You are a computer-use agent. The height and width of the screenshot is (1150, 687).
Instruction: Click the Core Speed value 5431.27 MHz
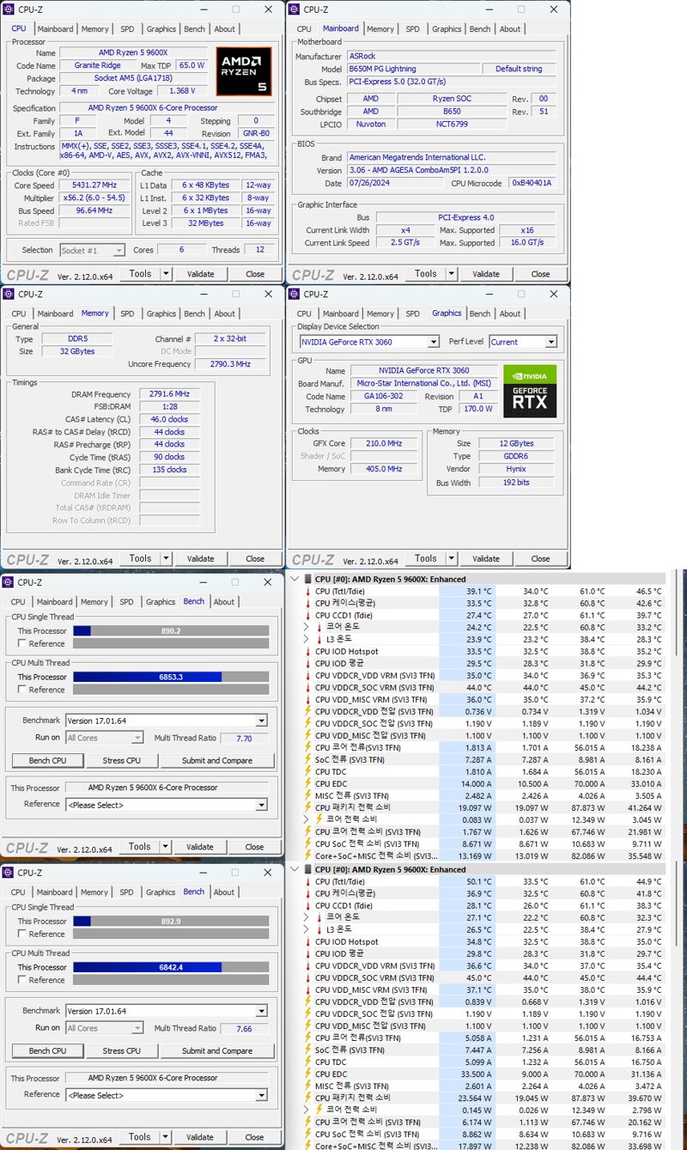coord(94,185)
